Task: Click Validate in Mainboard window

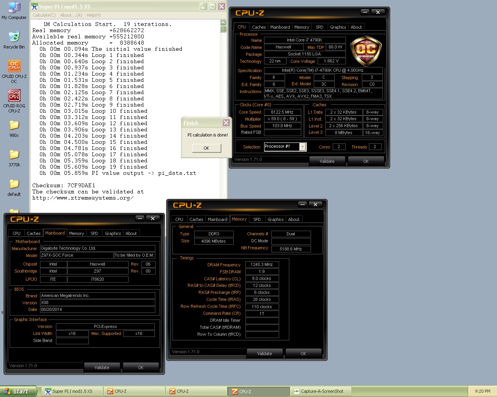Action: pyautogui.click(x=102, y=368)
